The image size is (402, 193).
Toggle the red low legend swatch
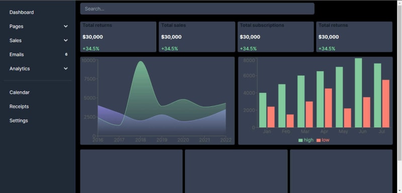tap(319, 140)
